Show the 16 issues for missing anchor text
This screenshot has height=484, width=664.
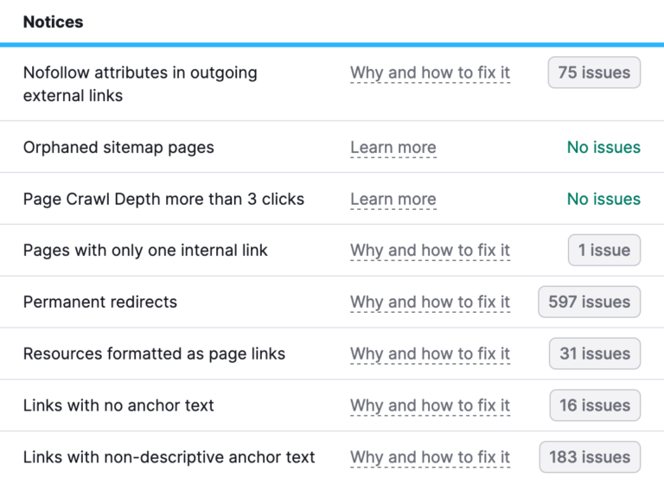595,405
